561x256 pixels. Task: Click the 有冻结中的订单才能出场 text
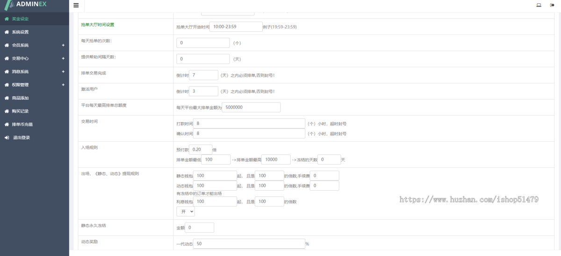point(199,194)
